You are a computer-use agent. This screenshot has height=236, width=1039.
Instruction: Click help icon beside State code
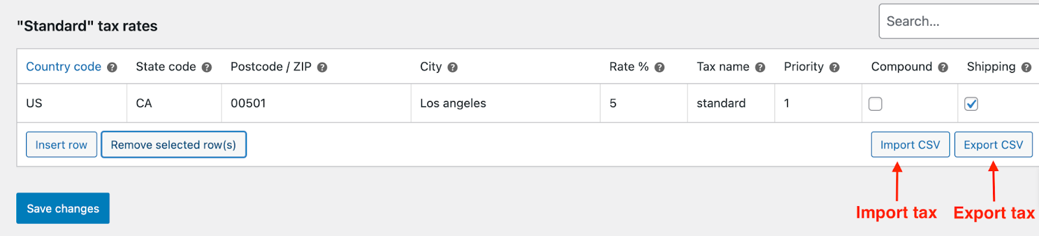point(207,67)
